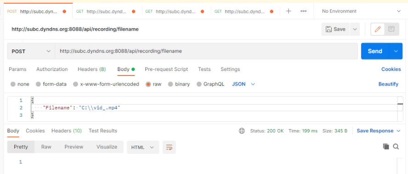This screenshot has height=174, width=408.
Task: Switch to the Pre-request Script tab
Action: 166,69
